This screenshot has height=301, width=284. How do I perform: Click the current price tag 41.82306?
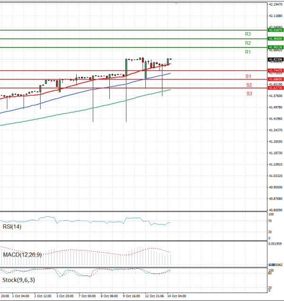[275, 60]
